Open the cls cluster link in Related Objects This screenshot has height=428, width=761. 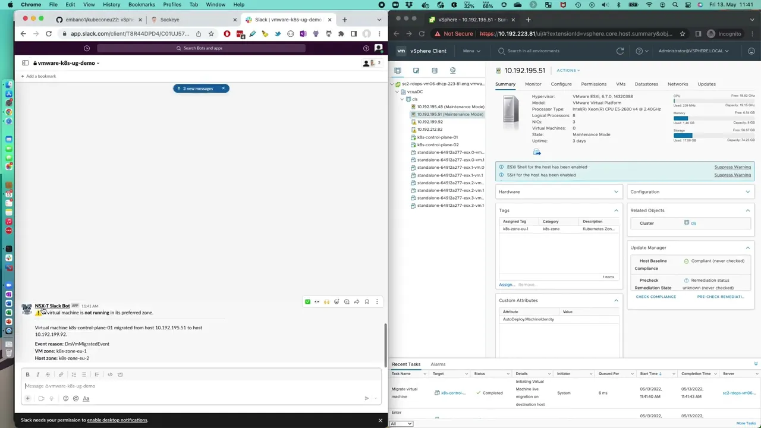coord(693,224)
